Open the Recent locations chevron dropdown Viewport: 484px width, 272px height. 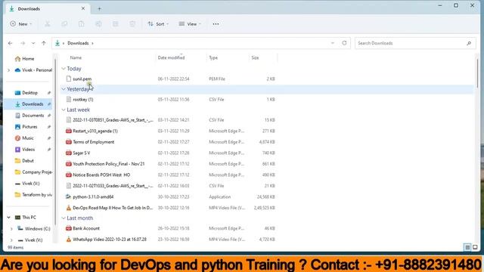[33, 43]
